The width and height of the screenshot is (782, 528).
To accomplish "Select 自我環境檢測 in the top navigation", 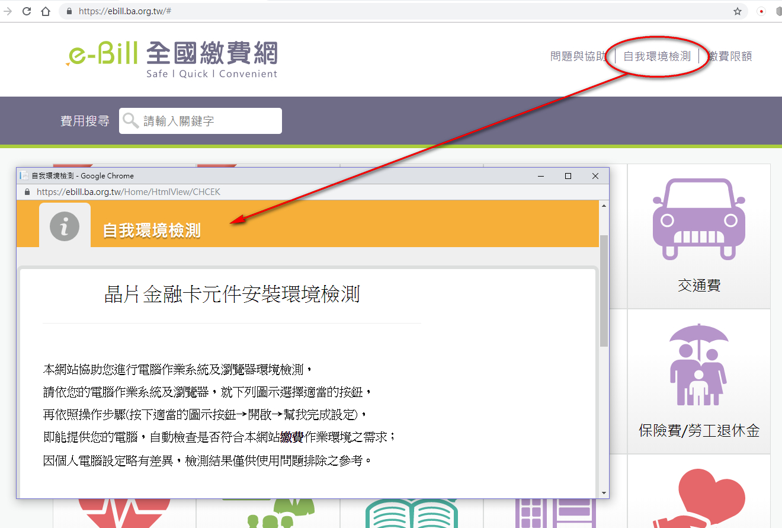I will pyautogui.click(x=657, y=56).
